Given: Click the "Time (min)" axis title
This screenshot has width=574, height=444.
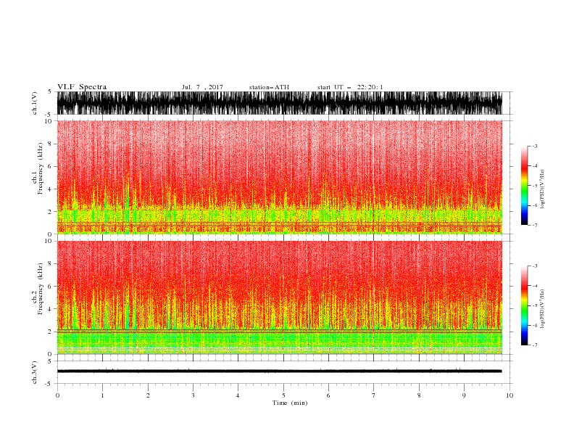Looking at the screenshot, I should pos(290,403).
